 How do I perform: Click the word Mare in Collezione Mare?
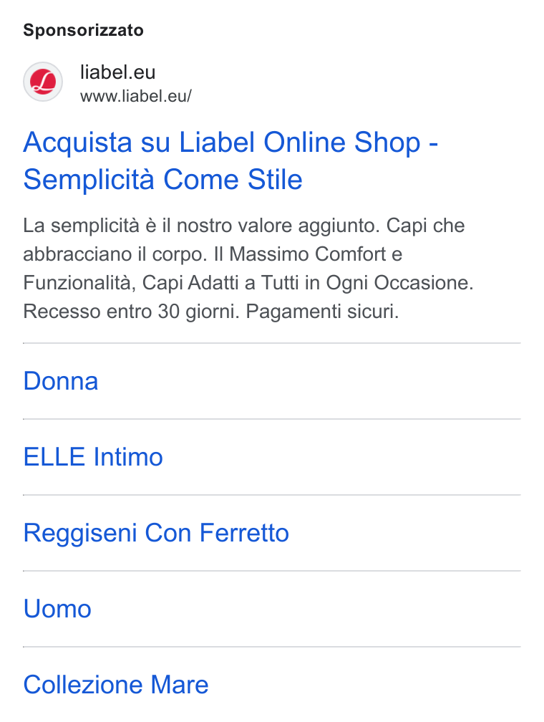tap(180, 685)
